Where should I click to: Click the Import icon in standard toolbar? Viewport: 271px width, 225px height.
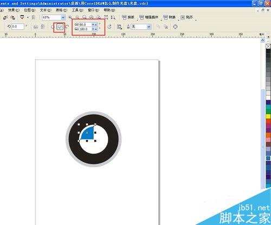click(x=5, y=17)
